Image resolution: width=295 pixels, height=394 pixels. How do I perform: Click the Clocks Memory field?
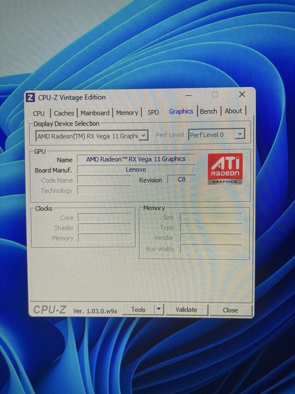coord(105,238)
